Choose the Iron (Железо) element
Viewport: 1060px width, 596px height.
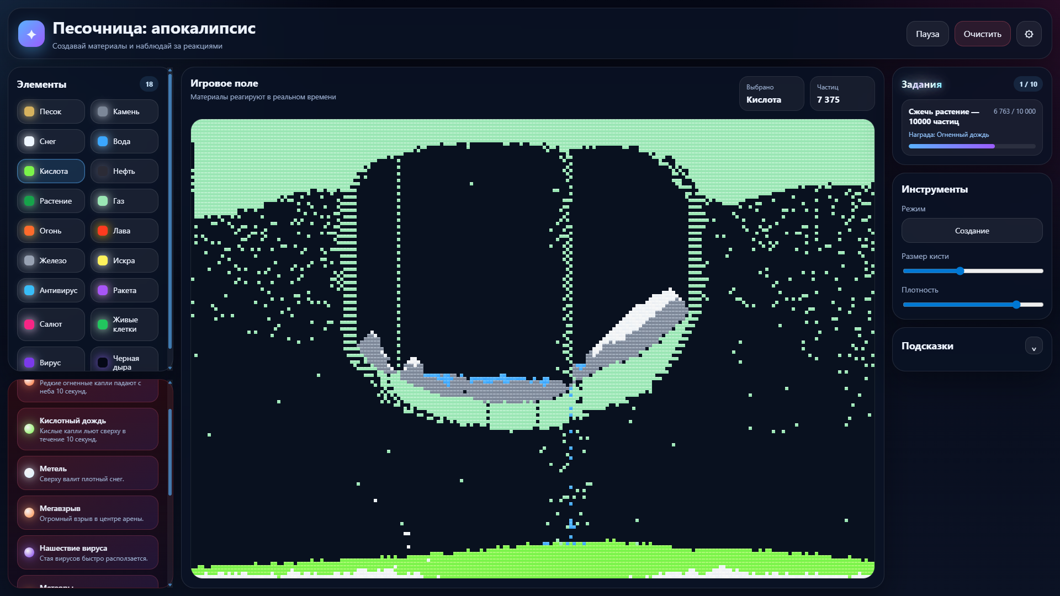51,260
